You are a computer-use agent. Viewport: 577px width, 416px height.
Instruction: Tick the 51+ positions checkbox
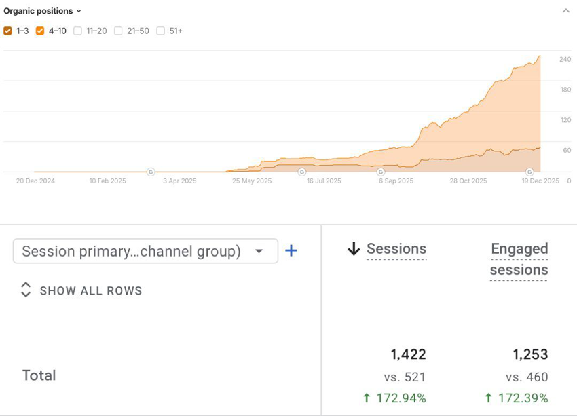[x=161, y=31]
